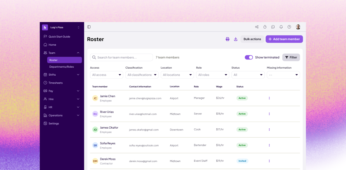
Task: Click the Filter button
Action: (x=291, y=57)
